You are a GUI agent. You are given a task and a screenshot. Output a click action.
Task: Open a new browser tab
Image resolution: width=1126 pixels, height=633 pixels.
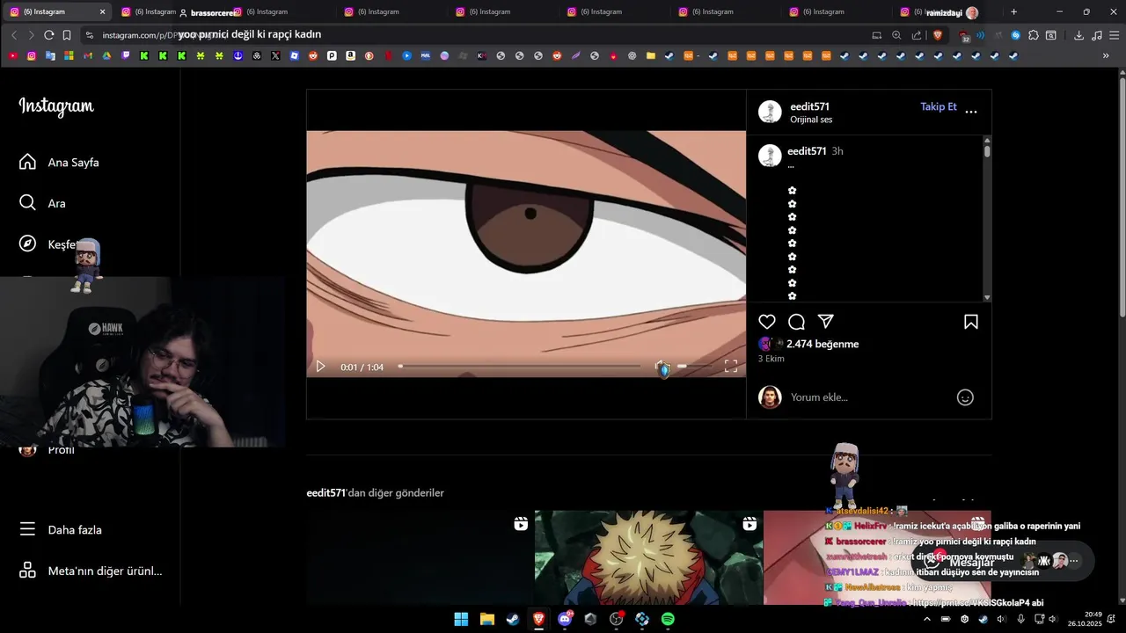(1013, 12)
